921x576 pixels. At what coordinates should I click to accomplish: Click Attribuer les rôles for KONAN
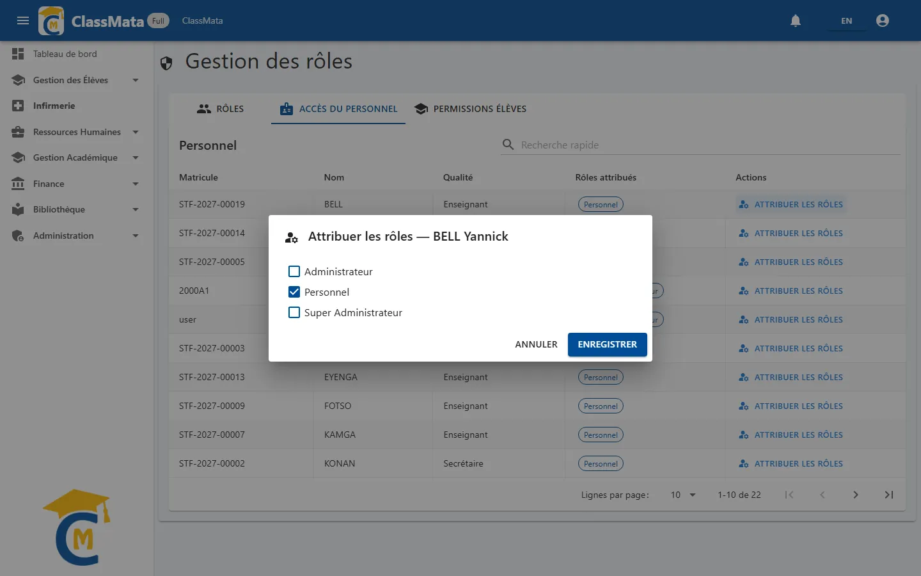pyautogui.click(x=791, y=463)
